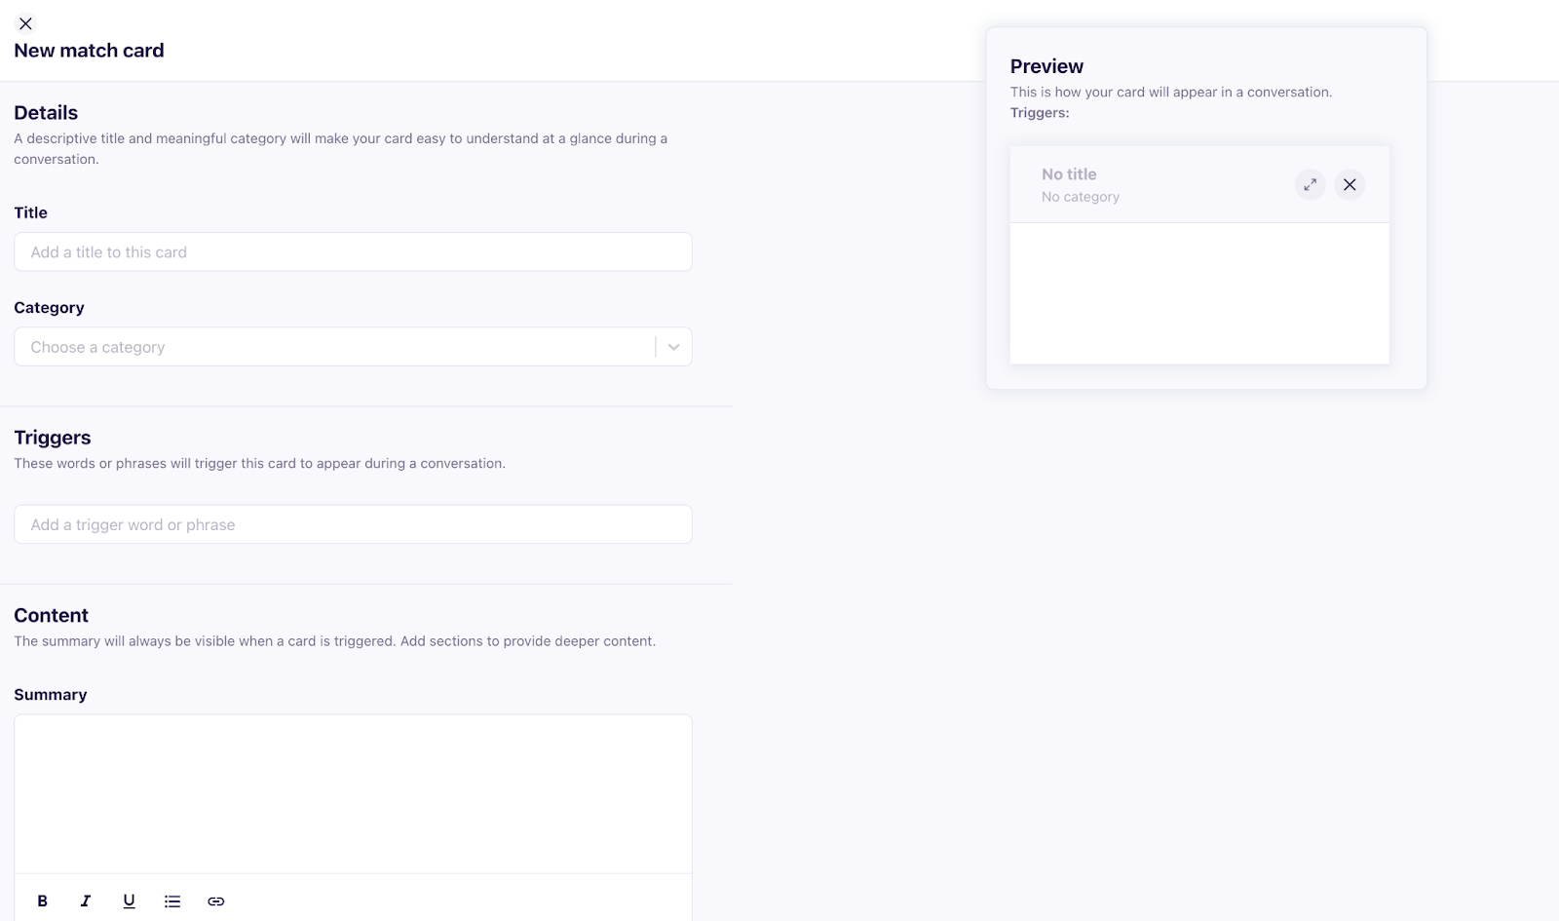Click inside the Summary text area
The width and height of the screenshot is (1559, 921).
tap(353, 793)
